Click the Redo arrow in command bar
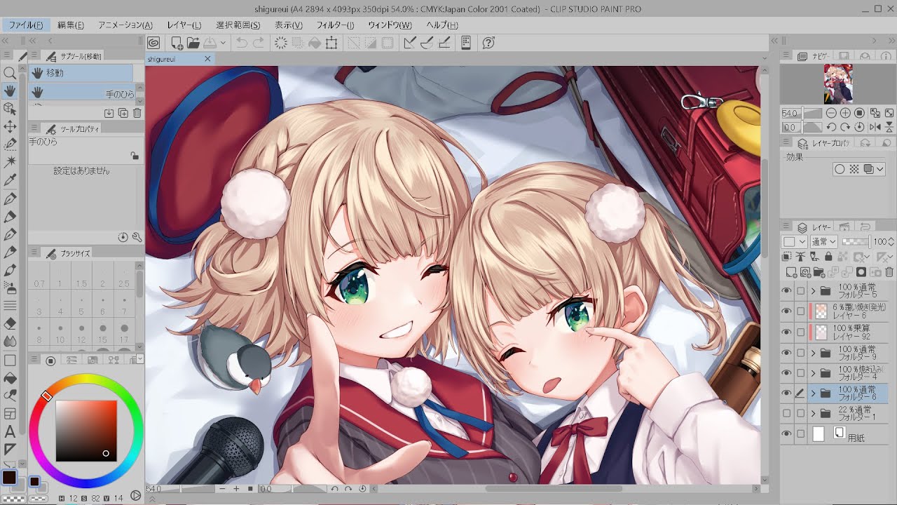897x505 pixels. pos(259,43)
